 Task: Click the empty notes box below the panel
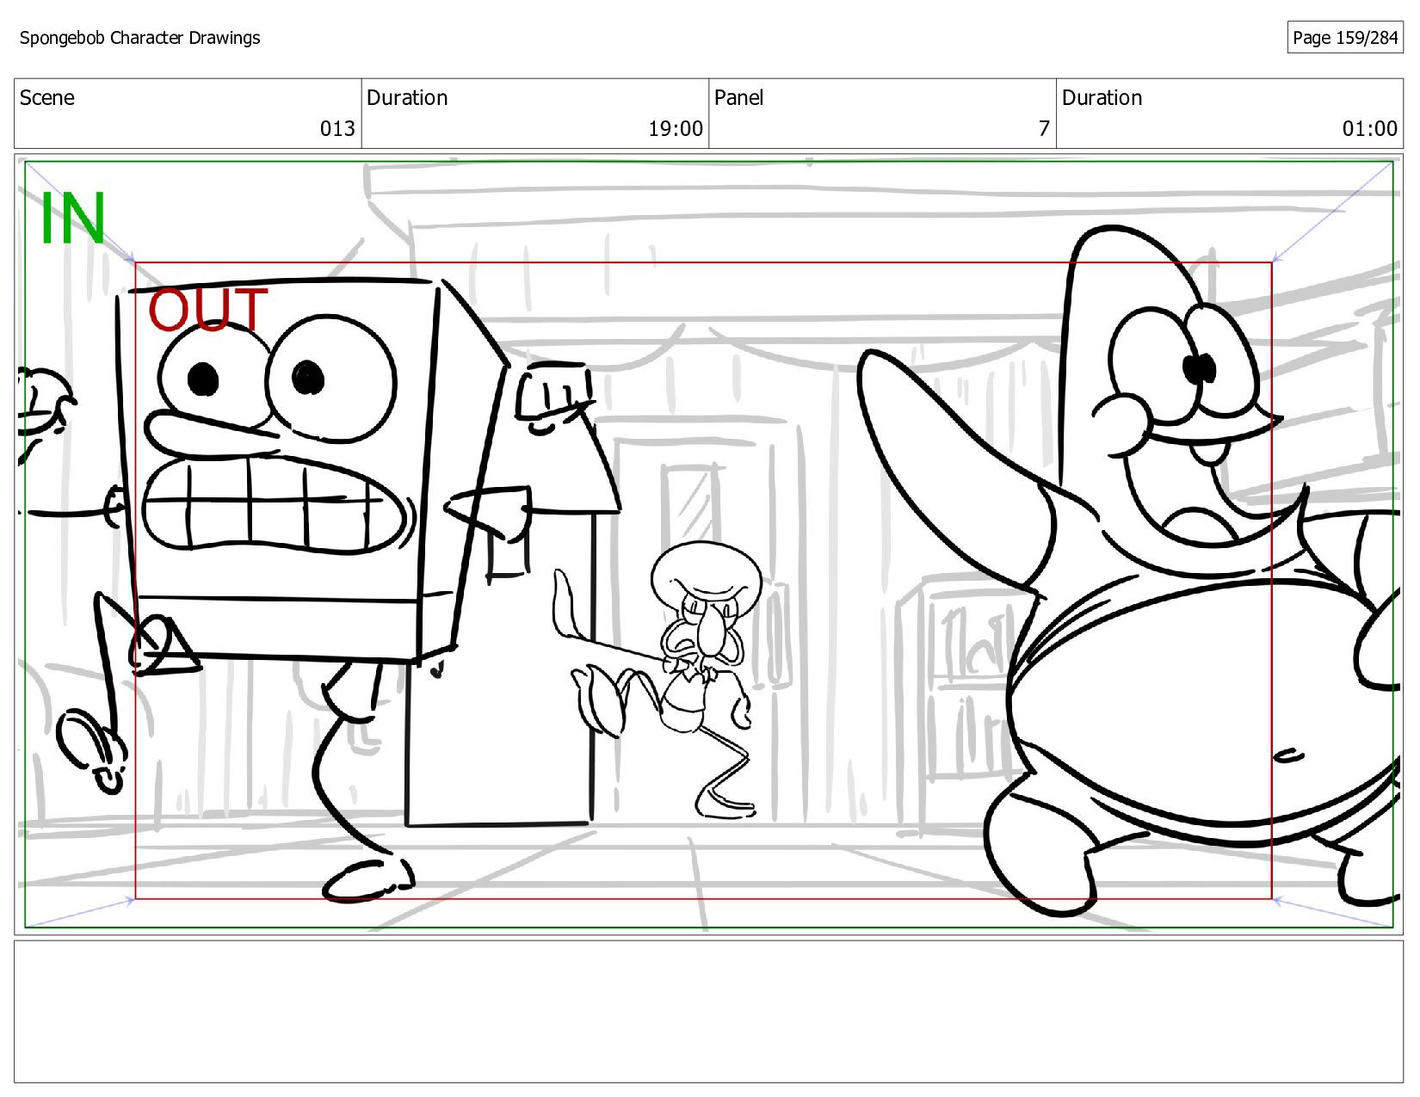708,1012
